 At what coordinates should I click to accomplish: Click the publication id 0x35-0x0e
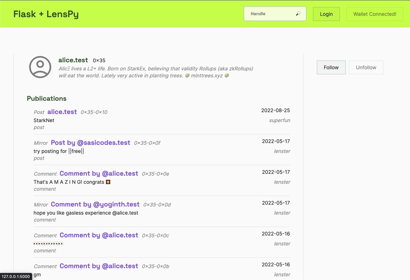tap(155, 174)
